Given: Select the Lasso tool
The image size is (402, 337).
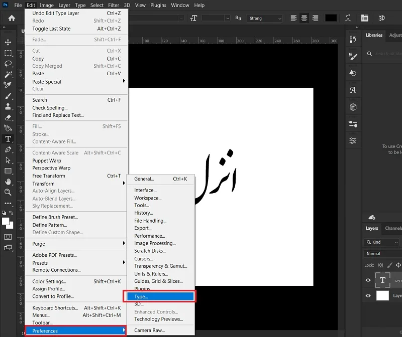Looking at the screenshot, I should click(8, 64).
